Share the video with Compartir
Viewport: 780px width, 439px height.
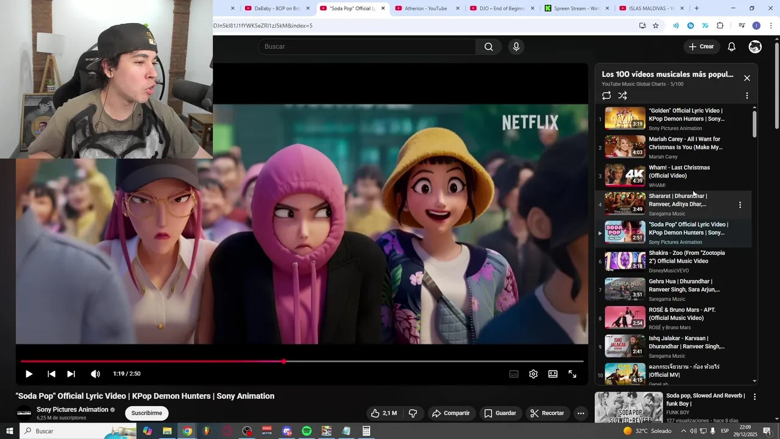[451, 413]
